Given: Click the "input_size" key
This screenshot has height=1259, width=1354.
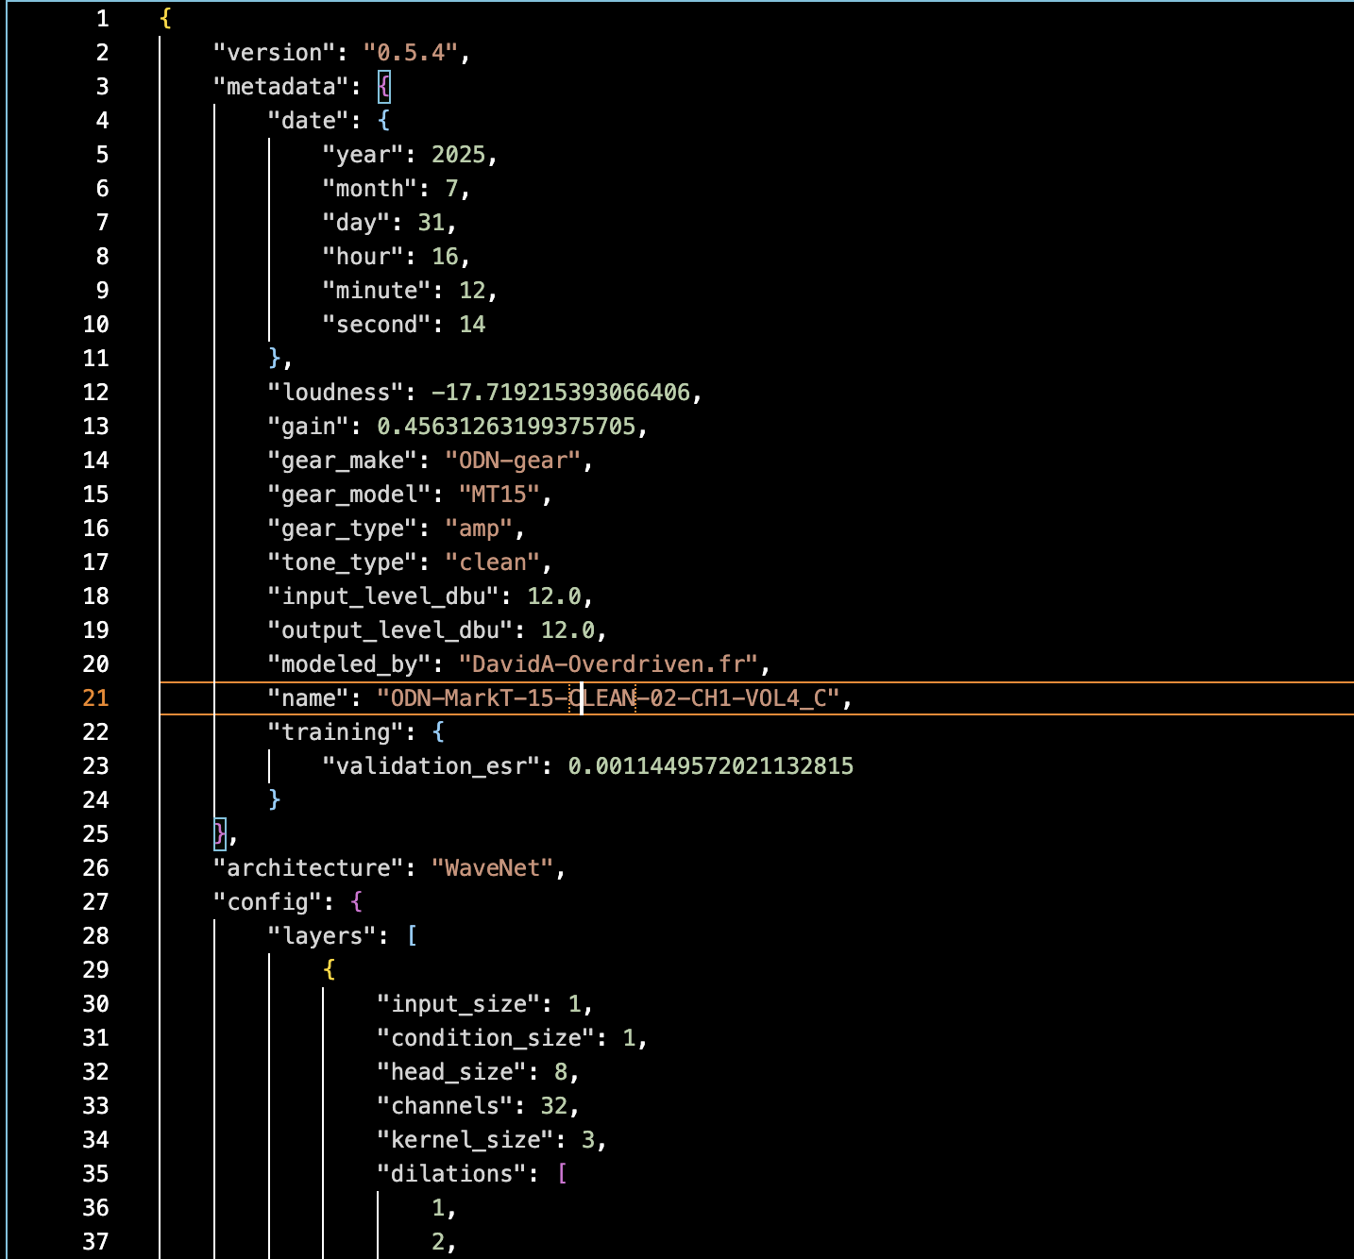Looking at the screenshot, I should click(x=459, y=1004).
